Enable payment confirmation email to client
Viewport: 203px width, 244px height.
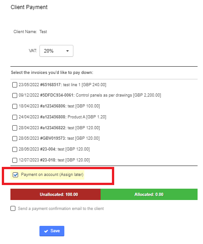click(x=13, y=208)
